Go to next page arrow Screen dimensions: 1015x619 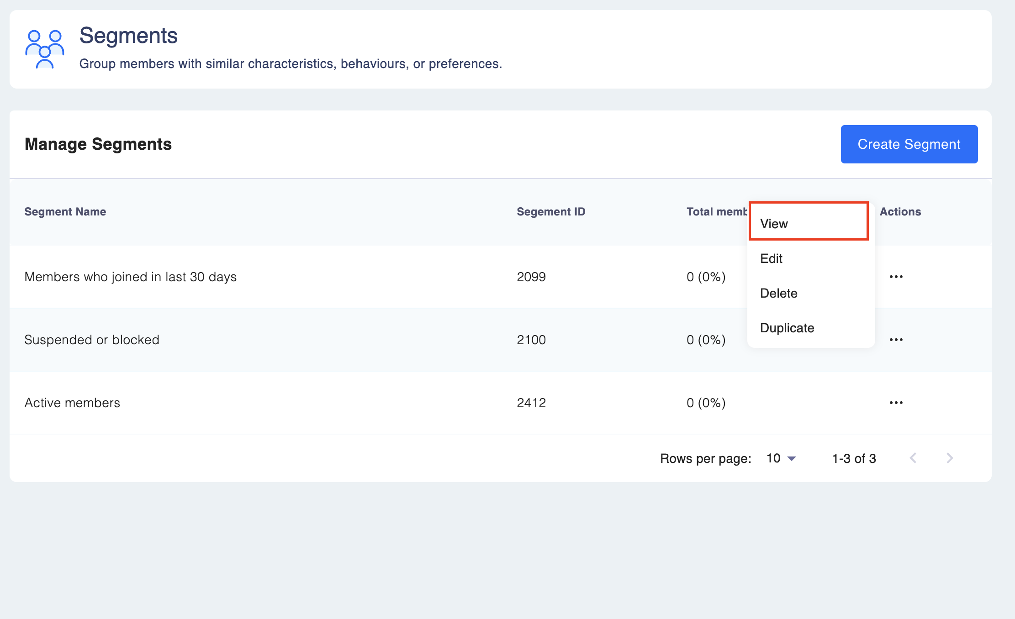coord(950,458)
